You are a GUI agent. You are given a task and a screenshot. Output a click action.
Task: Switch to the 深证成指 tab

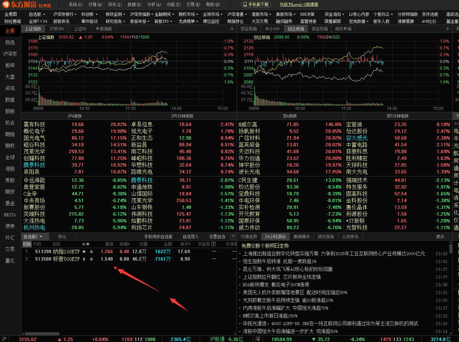coord(248,29)
